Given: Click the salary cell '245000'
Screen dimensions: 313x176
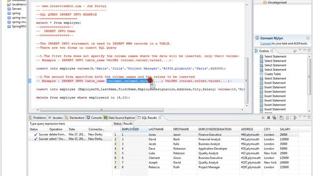Looking at the screenshot, I should [288, 163].
